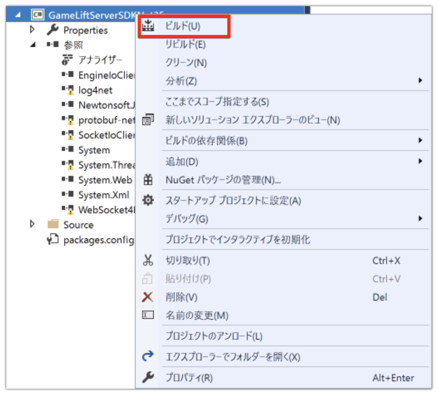Expand the Properties node

point(31,30)
